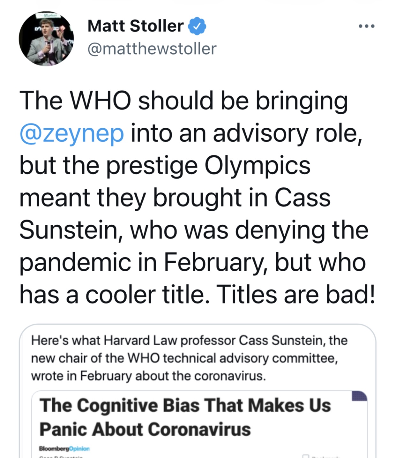Click the cut-off author byline under Bloomberg

61,456
